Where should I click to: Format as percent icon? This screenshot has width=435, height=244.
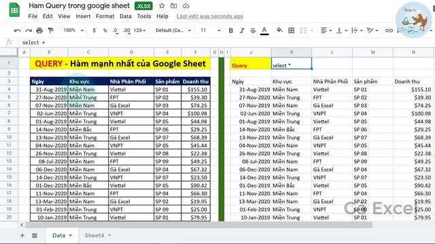pos(105,30)
